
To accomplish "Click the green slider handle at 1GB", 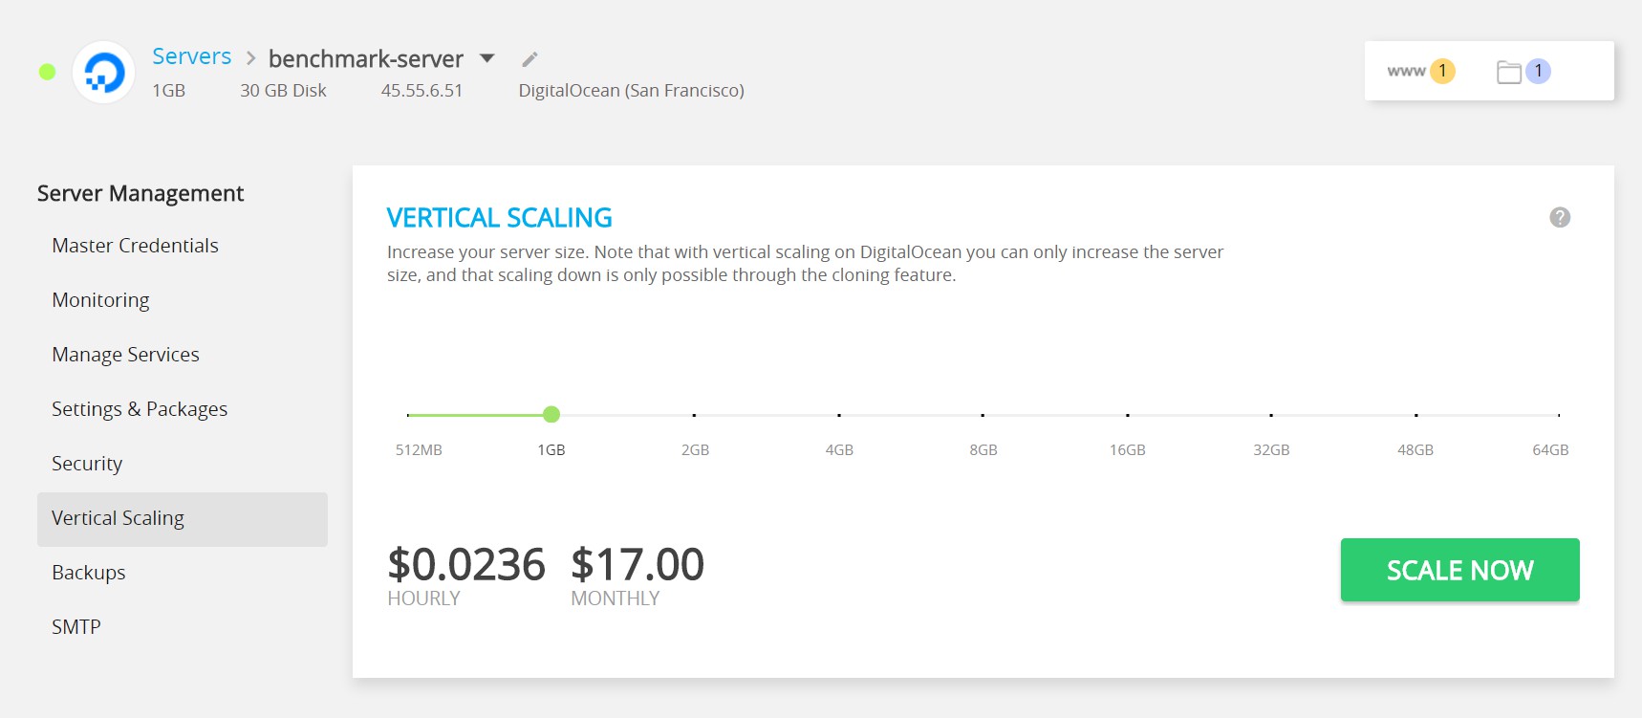I will point(551,414).
